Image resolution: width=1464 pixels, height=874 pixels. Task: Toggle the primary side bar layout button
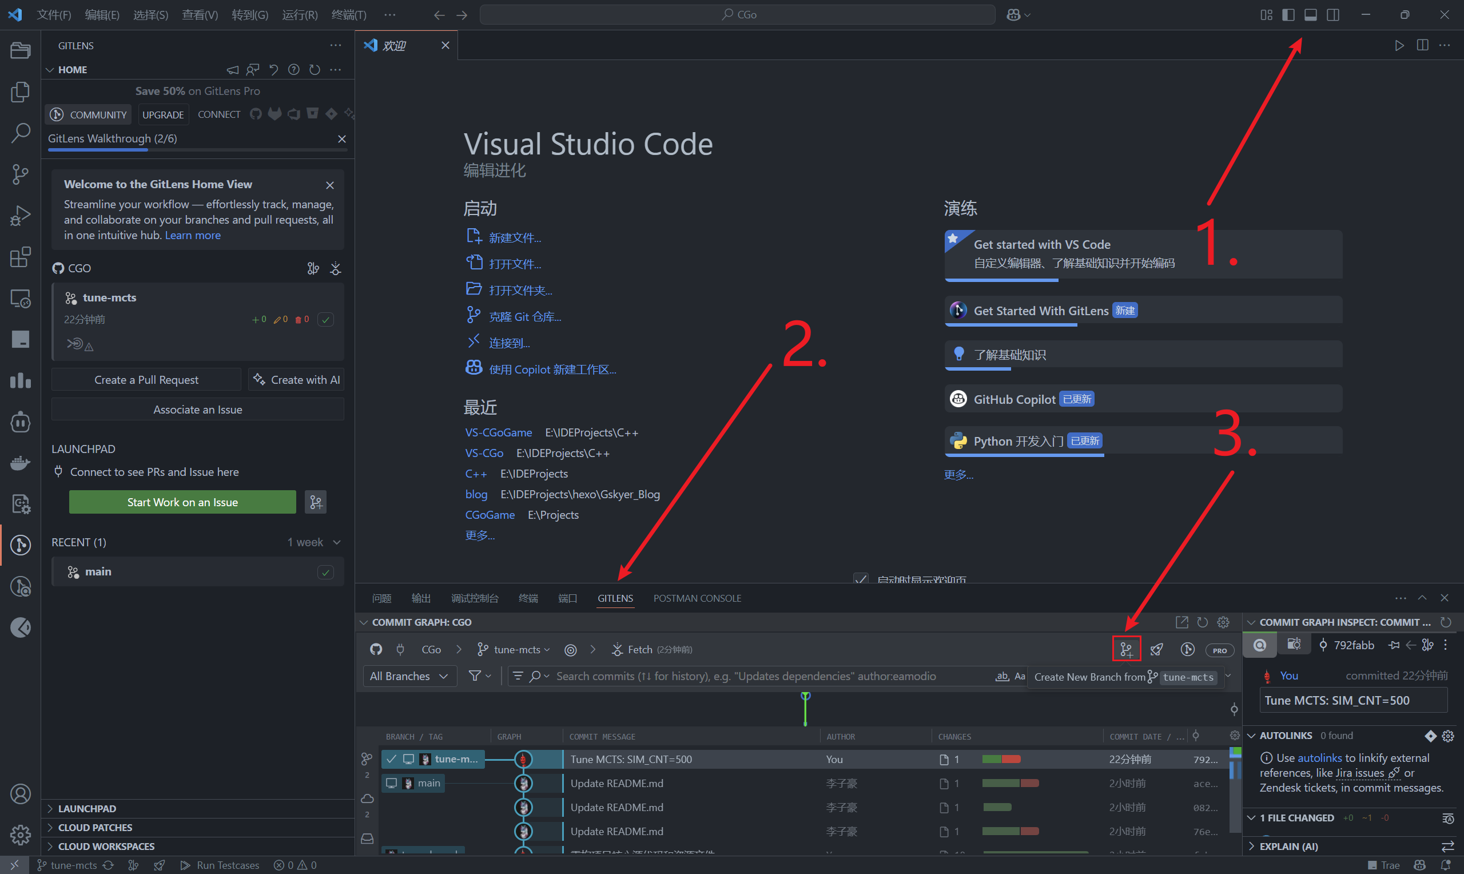(1288, 15)
